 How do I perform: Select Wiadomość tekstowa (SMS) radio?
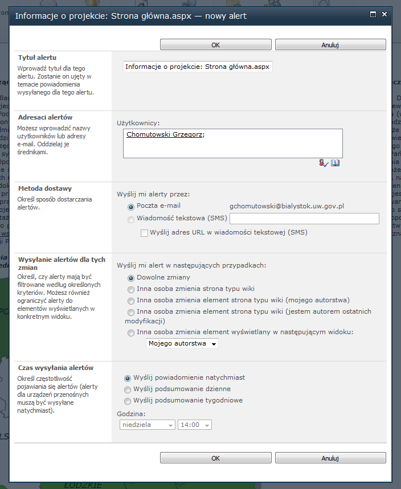click(131, 219)
